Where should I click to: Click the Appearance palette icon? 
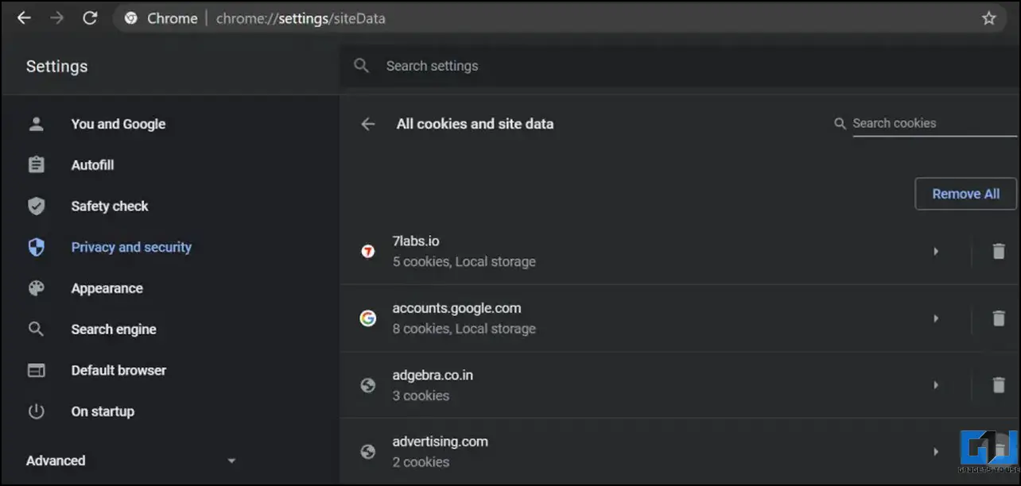[37, 288]
